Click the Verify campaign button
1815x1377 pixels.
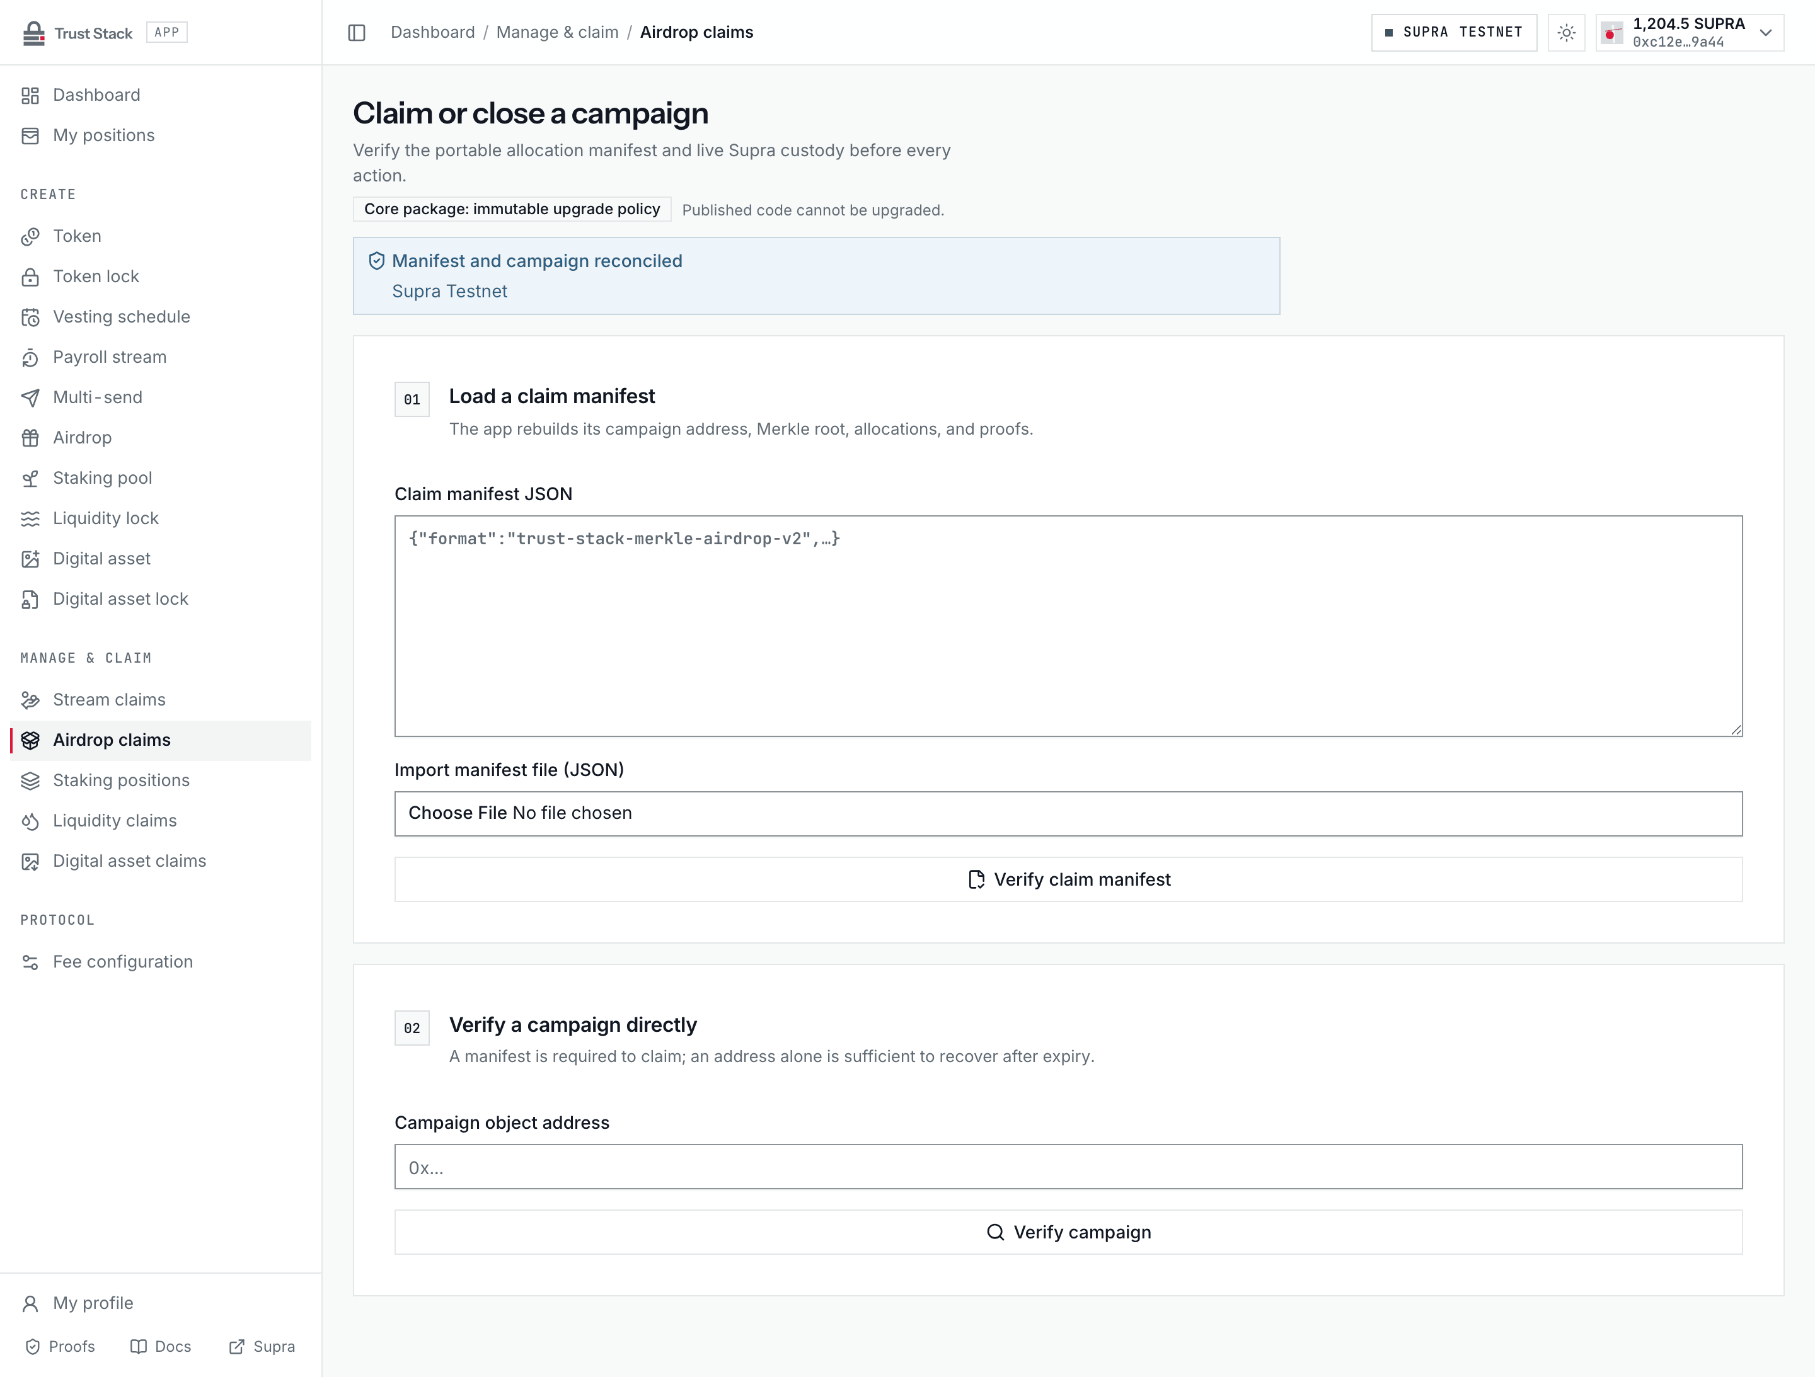tap(1068, 1232)
